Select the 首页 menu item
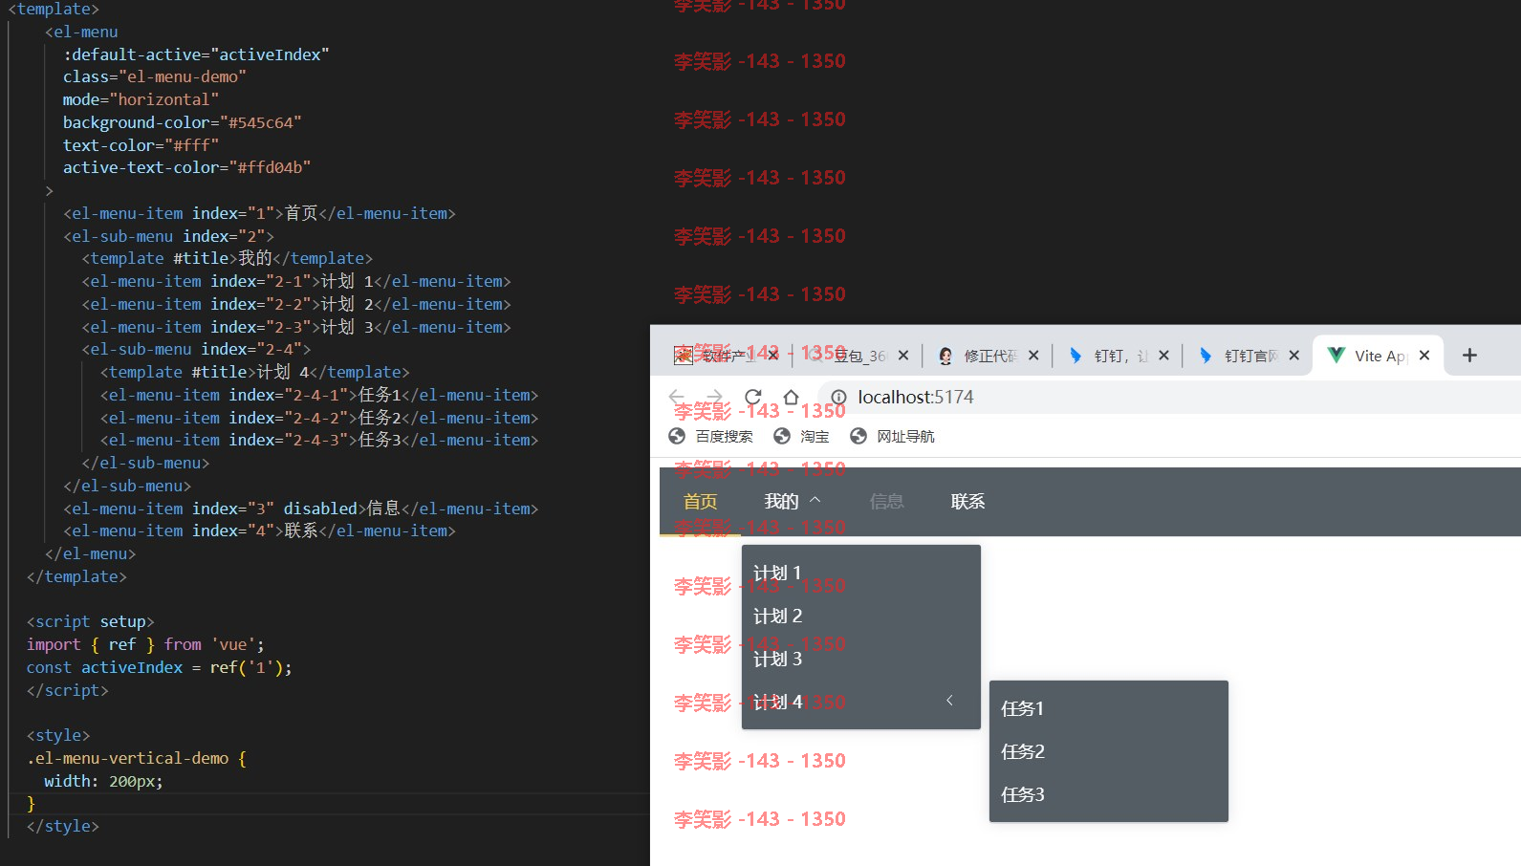 700,502
